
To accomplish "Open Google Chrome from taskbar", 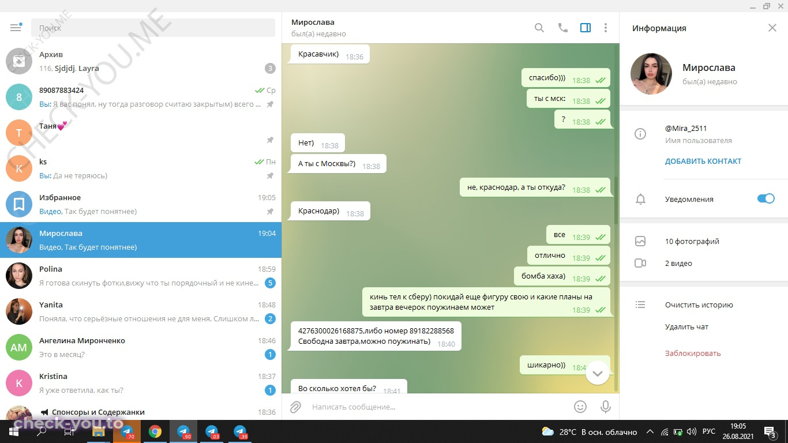I will tap(155, 431).
